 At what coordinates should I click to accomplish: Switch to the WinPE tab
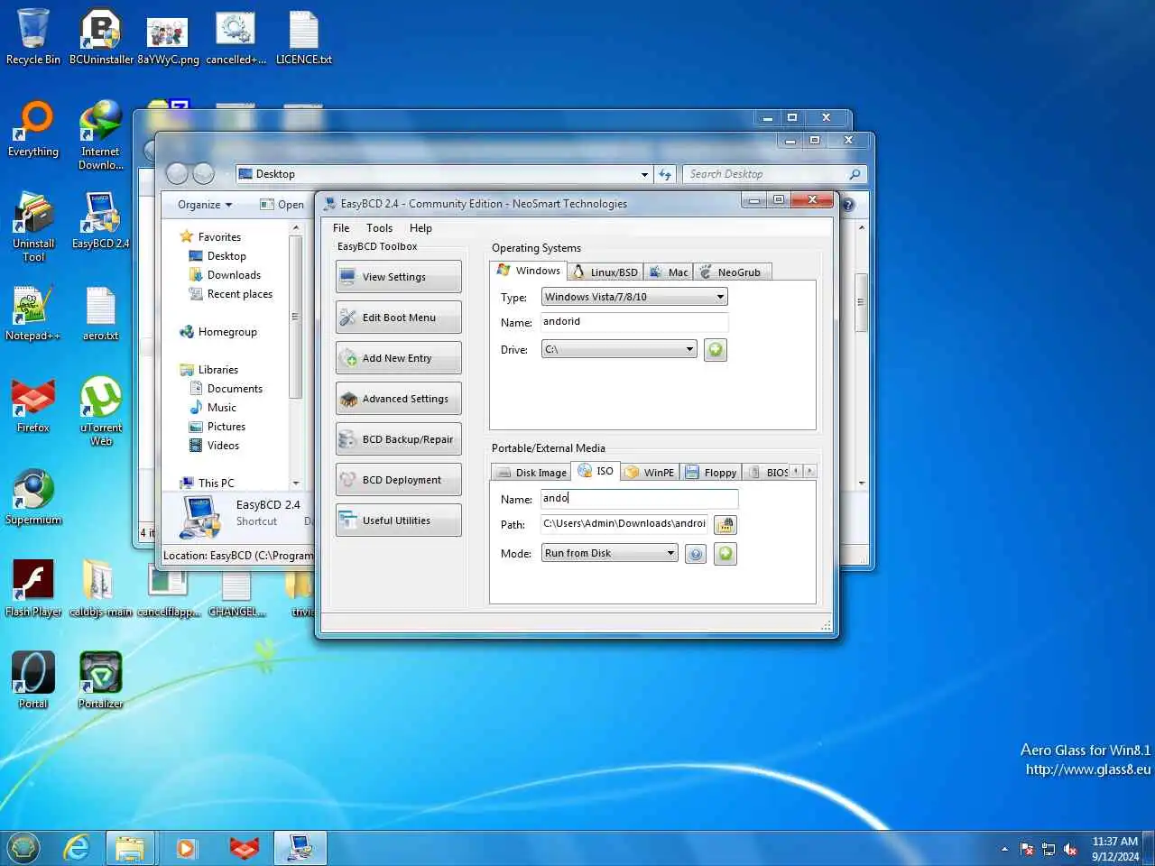pyautogui.click(x=650, y=472)
